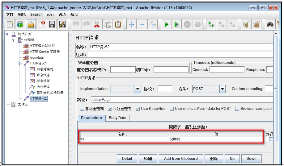Image resolution: width=284 pixels, height=166 pixels.
Task: Open the 帮助 menu
Action: 74,15
